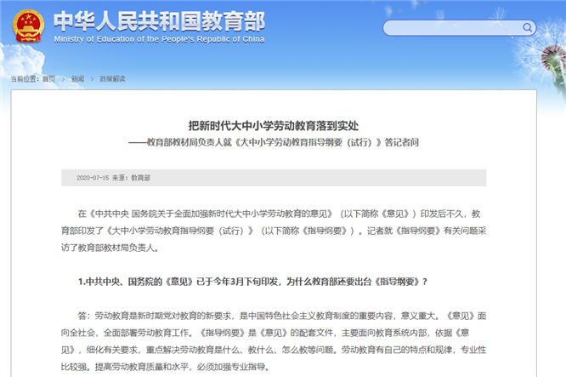566x377 pixels.
Task: Open the 政策解读 breadcrumb link
Action: coord(113,79)
